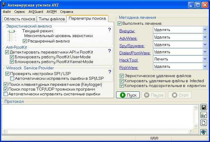Open the Сервис menu
210x142 pixels.
pyautogui.click(x=19, y=12)
